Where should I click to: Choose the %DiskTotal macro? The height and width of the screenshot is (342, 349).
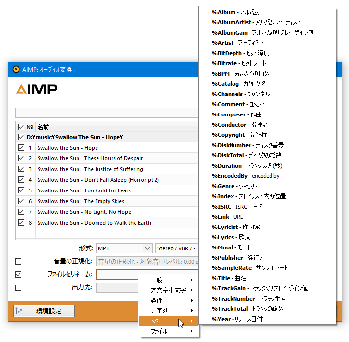click(267, 155)
